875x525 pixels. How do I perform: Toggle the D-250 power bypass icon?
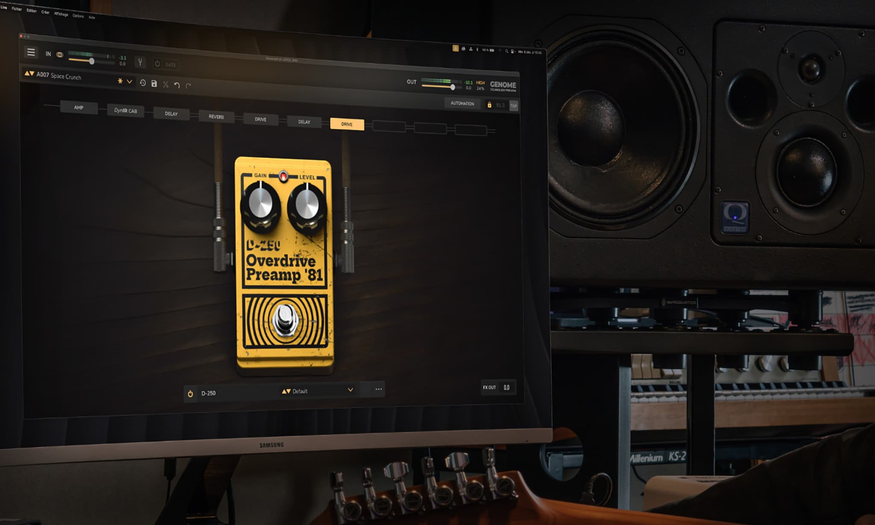[x=191, y=394]
